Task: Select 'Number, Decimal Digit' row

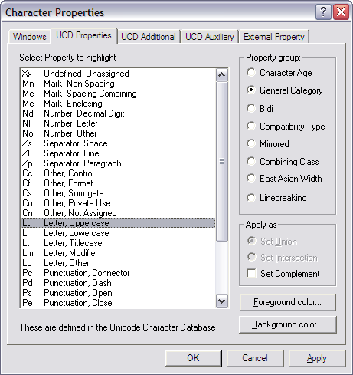Action: (118, 113)
